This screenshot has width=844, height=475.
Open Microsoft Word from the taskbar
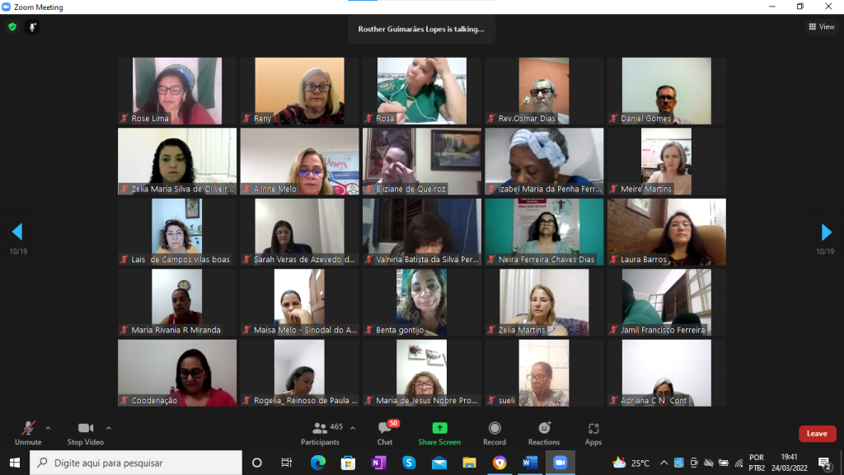click(x=529, y=463)
